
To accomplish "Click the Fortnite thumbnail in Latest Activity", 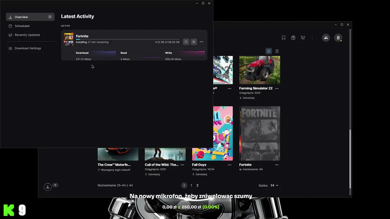I will (69, 39).
